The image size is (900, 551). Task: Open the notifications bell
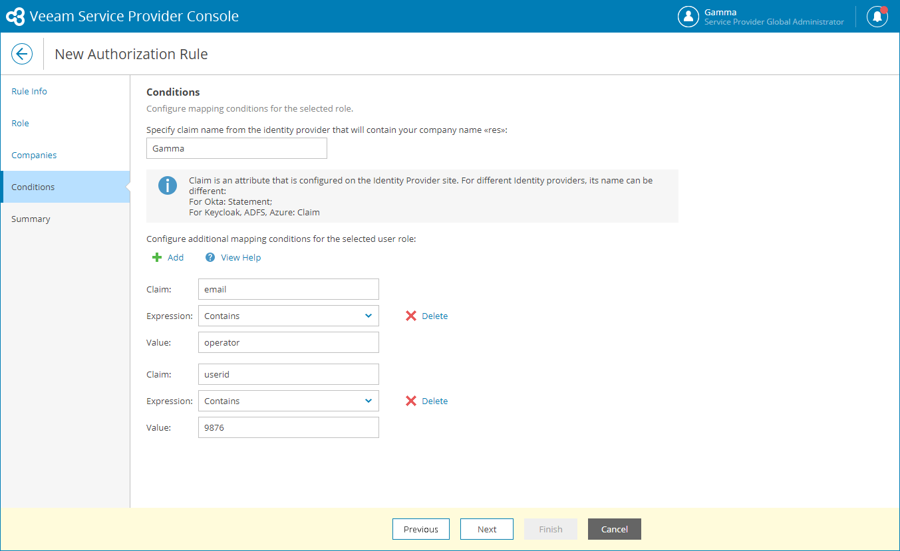(x=877, y=17)
